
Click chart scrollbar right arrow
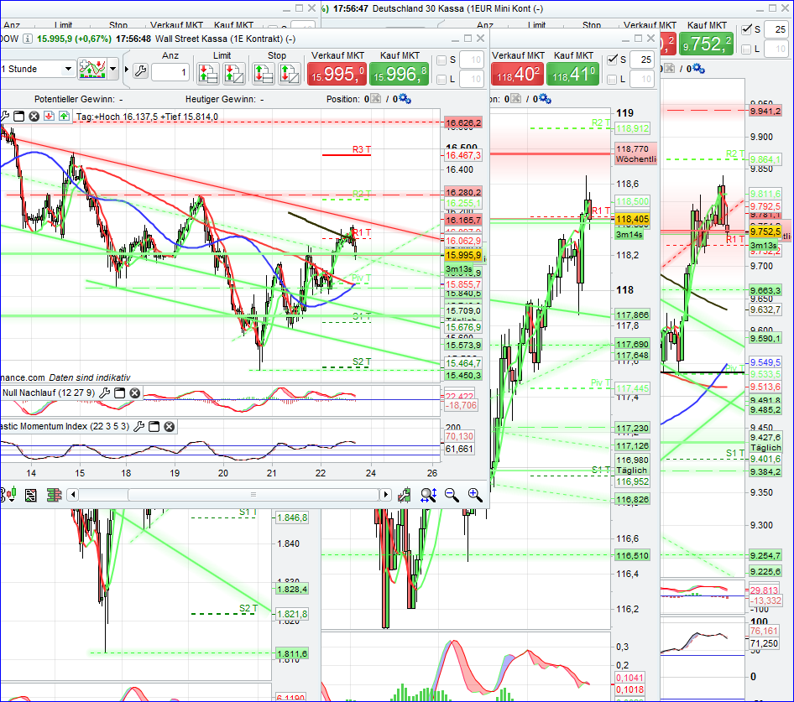(x=386, y=495)
